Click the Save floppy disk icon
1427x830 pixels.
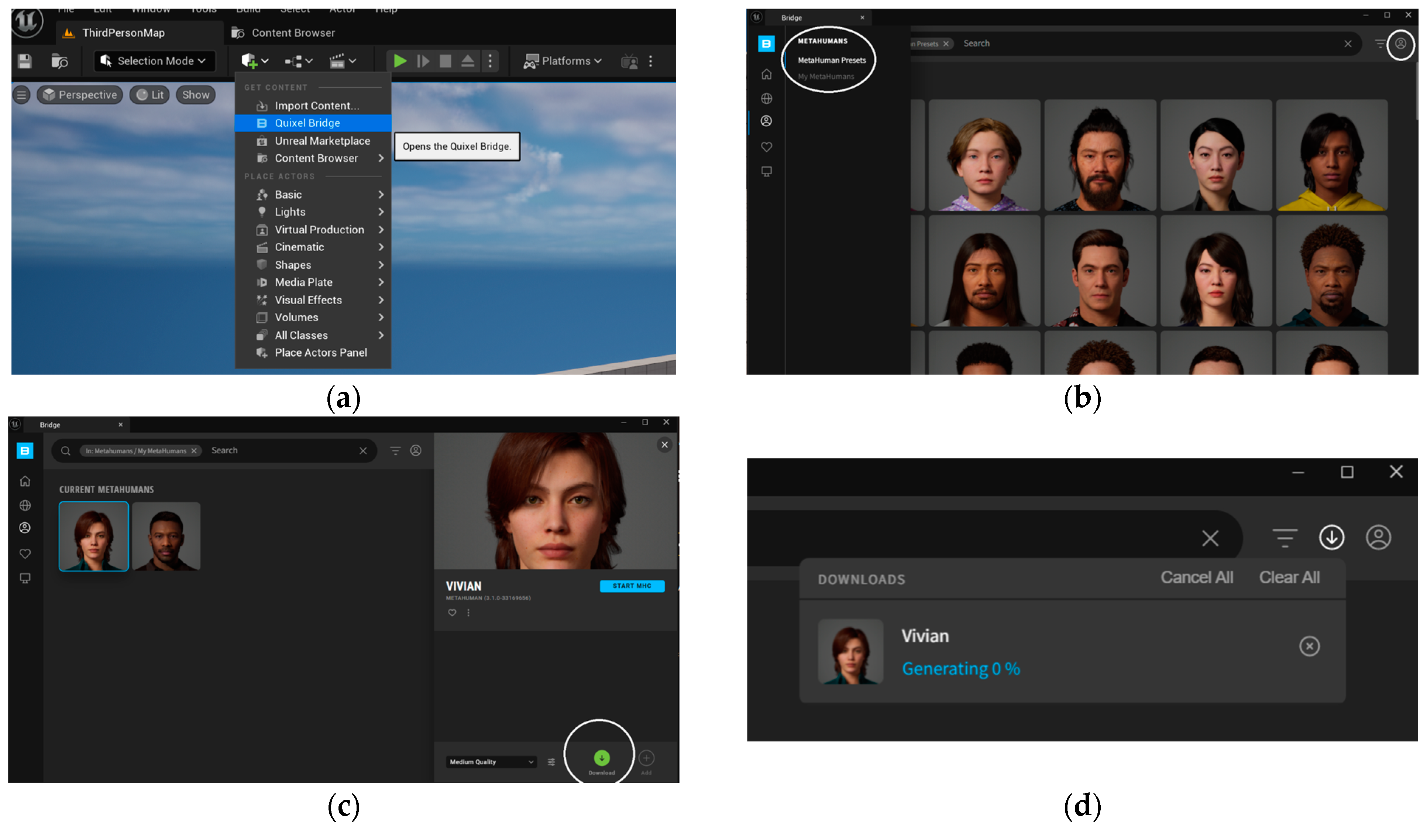[x=25, y=61]
